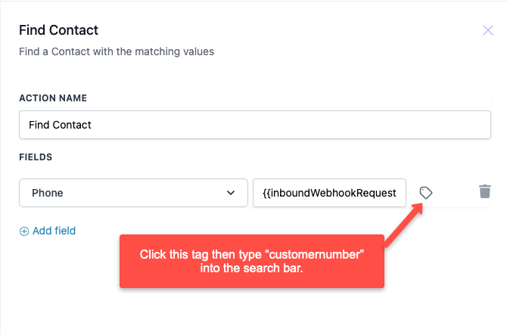
Task: Click the red arrow pointing at the tag
Action: pos(404,225)
